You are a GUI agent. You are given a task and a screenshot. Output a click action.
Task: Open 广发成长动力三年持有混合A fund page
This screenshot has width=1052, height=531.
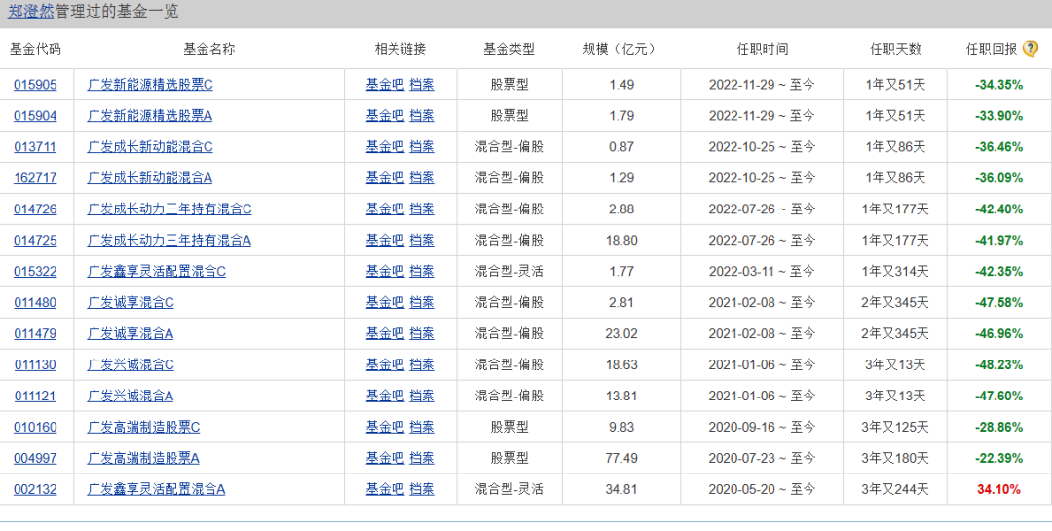(169, 241)
